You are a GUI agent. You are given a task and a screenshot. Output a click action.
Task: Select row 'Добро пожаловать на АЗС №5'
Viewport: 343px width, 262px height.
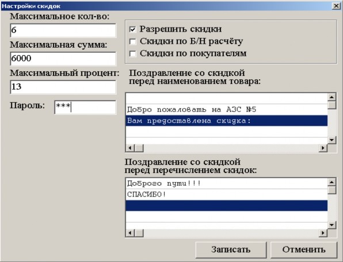click(x=227, y=110)
